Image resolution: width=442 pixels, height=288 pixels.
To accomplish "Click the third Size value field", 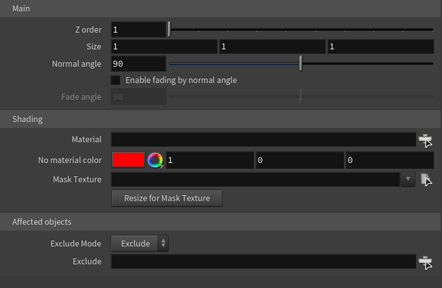I will (381, 47).
